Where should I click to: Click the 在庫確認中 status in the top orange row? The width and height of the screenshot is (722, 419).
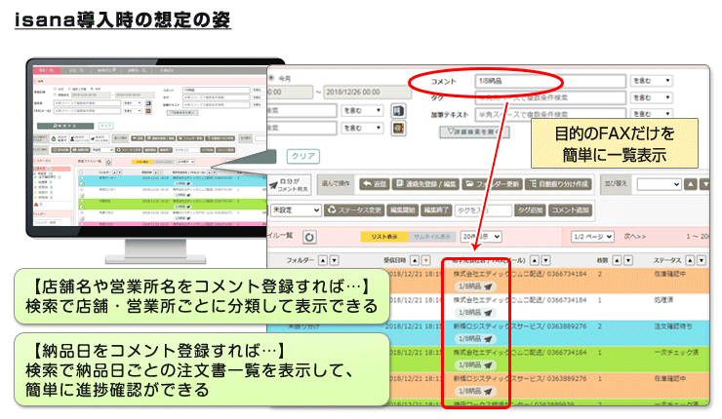(x=670, y=274)
